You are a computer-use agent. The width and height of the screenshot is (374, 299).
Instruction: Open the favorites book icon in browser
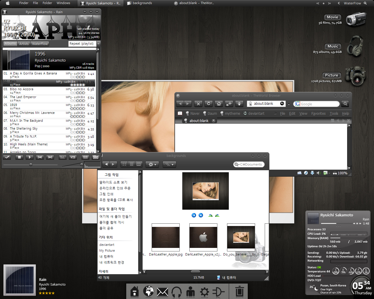180,113
